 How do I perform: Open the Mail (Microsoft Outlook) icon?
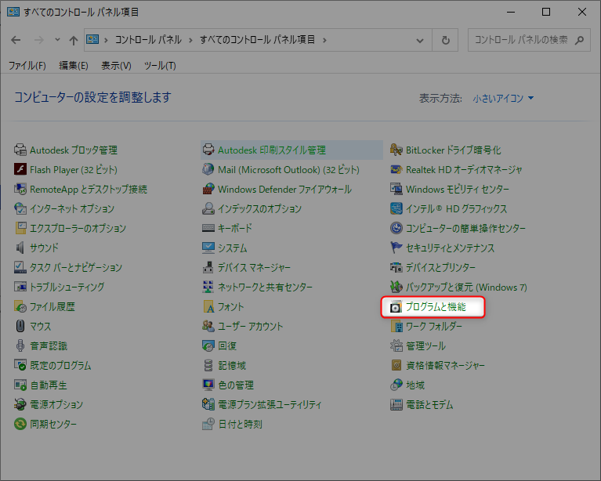point(208,169)
